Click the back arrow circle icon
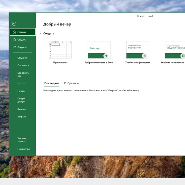The height and width of the screenshot is (185, 185). coord(14,24)
